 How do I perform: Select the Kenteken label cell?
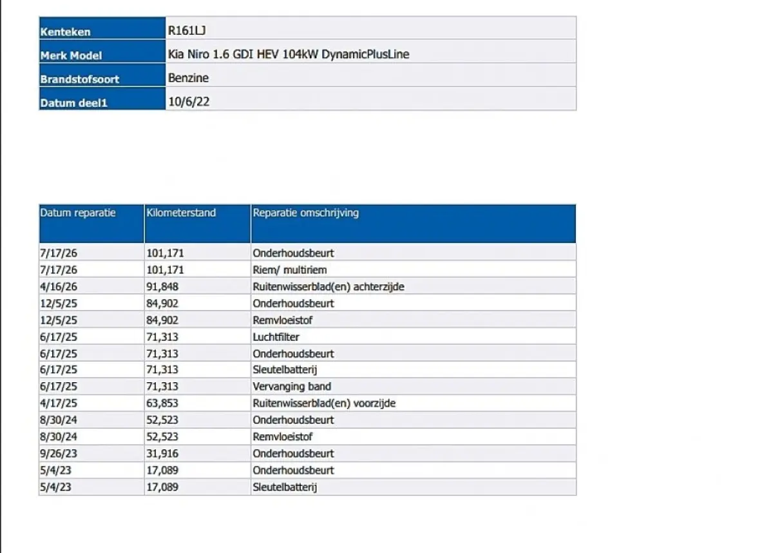tap(102, 28)
